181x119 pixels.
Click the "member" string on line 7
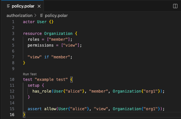click(x=61, y=57)
